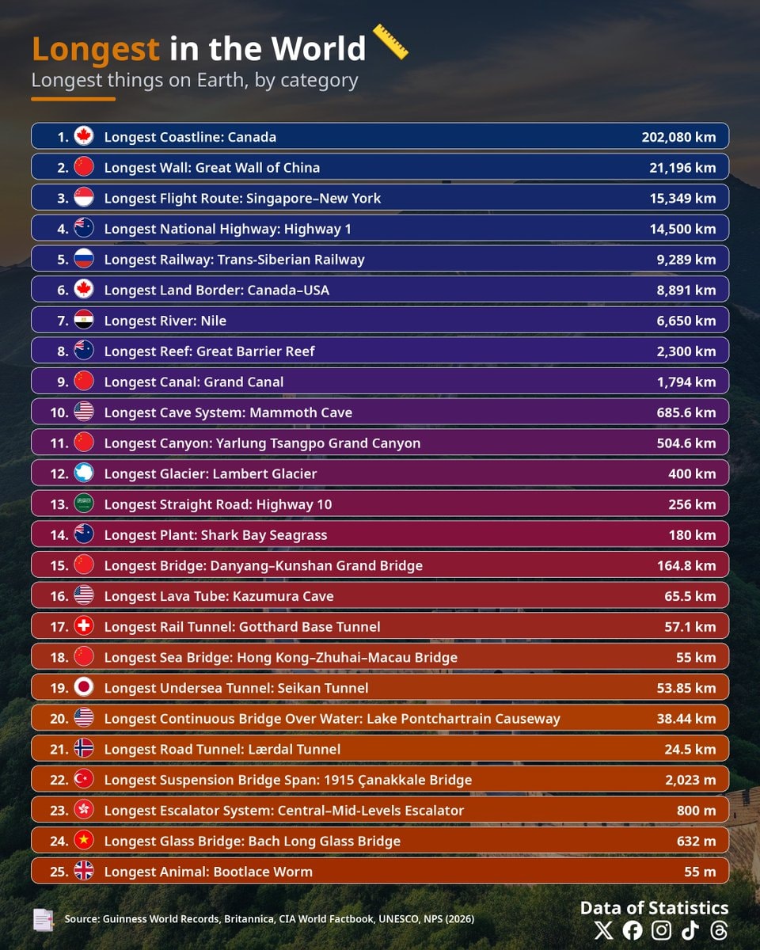760x950 pixels.
Task: Click the China flag beside Danyang–Kunshan Grand Bridge
Action: click(x=84, y=565)
